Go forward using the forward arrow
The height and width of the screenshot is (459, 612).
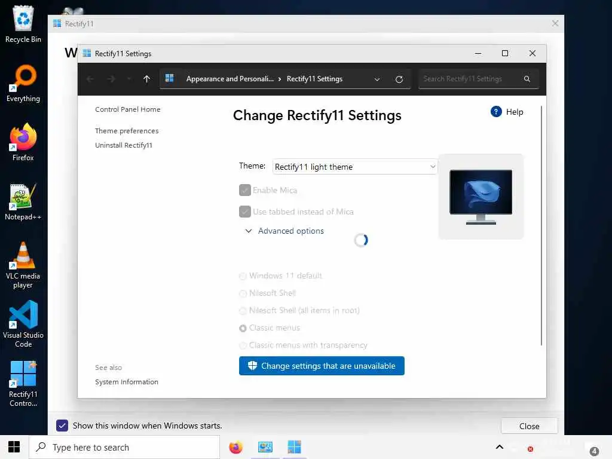point(111,79)
